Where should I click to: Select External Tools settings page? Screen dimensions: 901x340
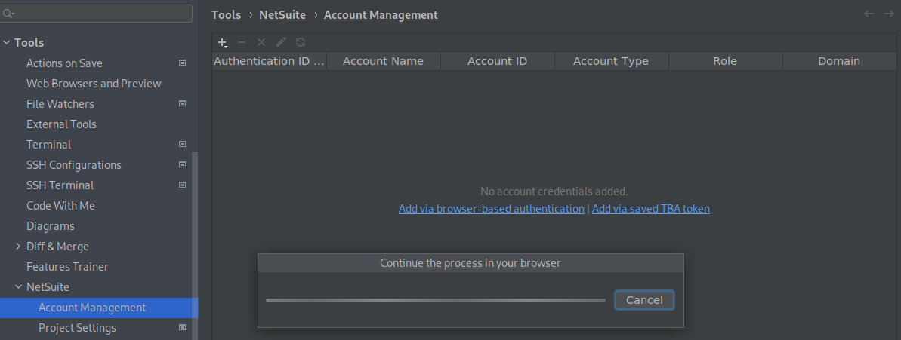click(x=61, y=124)
